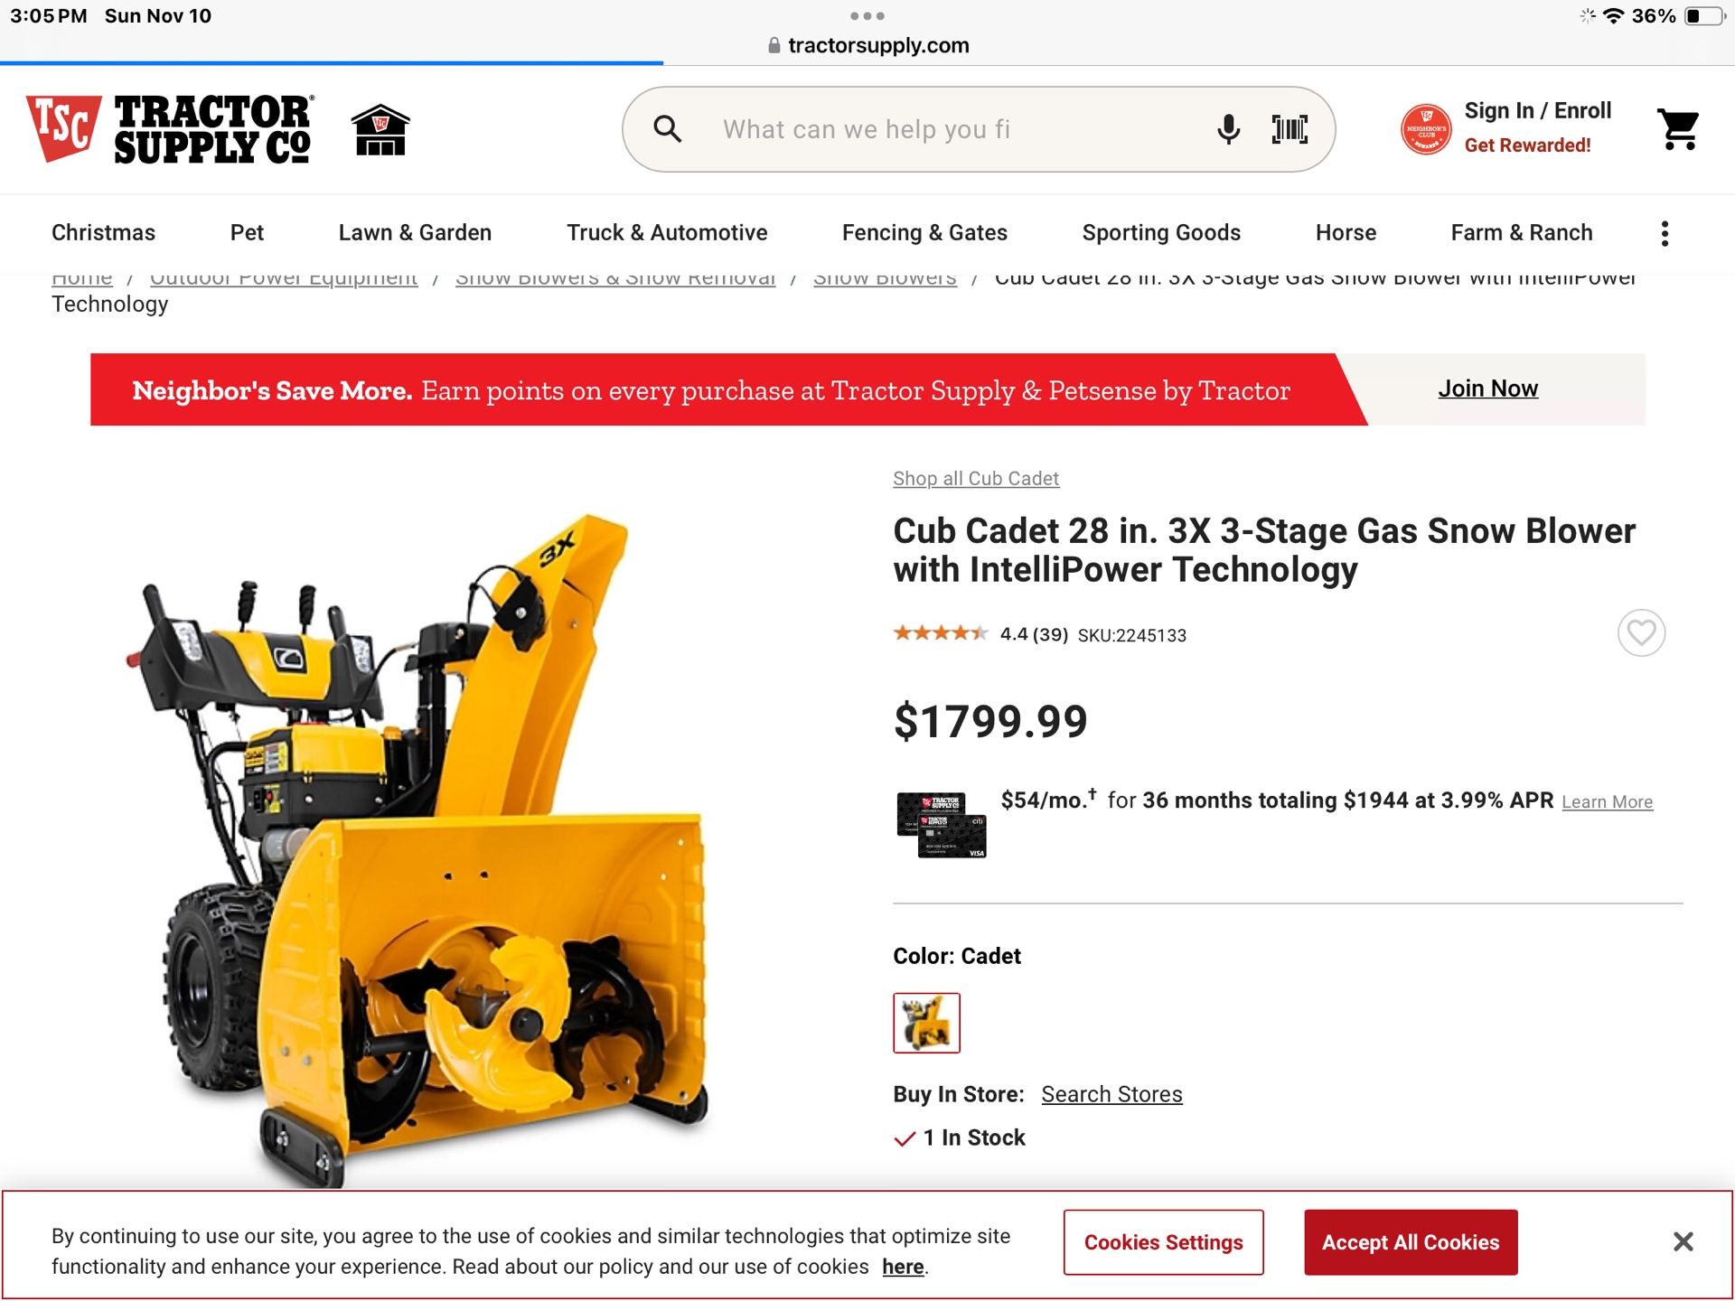The image size is (1735, 1301).
Task: Open the Farm & Ranch menu
Action: pos(1522,233)
